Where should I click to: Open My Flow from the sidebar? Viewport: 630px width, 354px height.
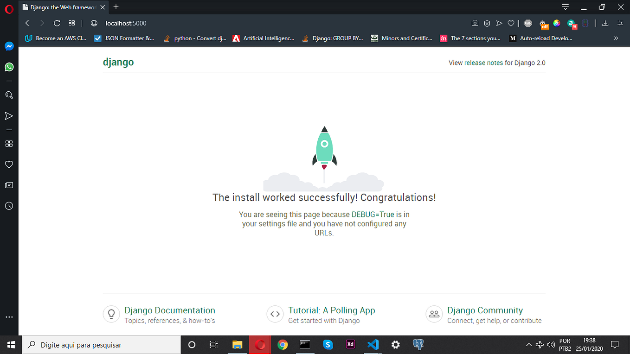(9, 116)
